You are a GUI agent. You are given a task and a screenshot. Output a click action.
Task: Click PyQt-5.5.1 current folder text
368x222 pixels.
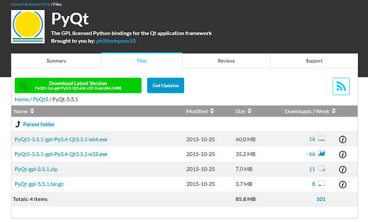(x=65, y=99)
